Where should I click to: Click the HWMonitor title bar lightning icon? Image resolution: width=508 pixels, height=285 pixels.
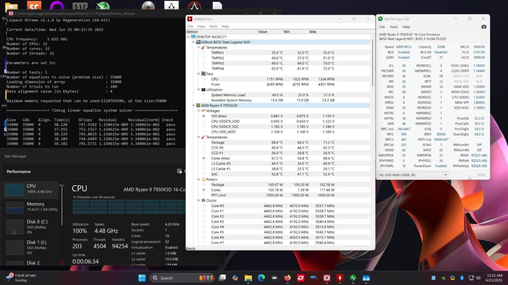(x=190, y=19)
